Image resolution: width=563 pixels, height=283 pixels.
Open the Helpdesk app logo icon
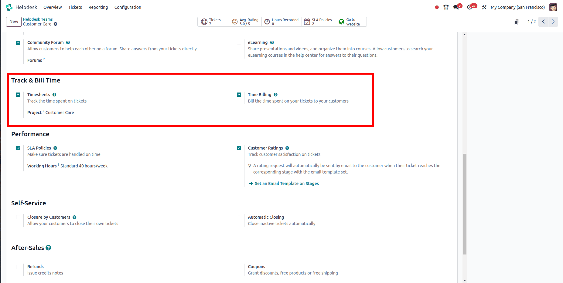pos(9,7)
